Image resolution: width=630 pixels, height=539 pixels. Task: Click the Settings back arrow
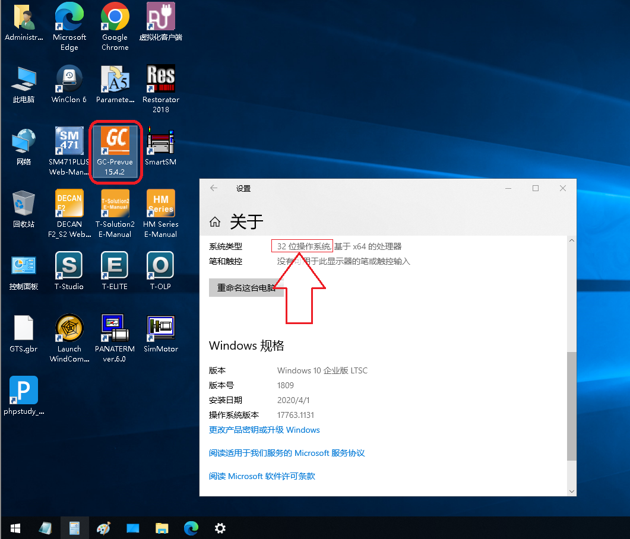coord(213,188)
